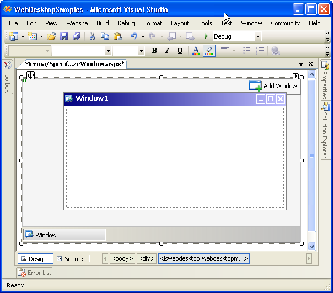This screenshot has width=333, height=293.
Task: Click the Open File folder icon
Action: point(51,36)
